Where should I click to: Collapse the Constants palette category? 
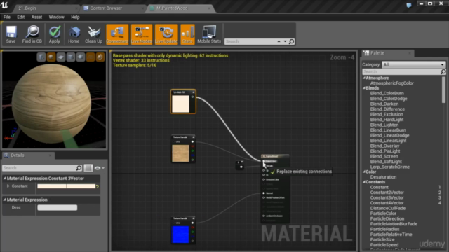point(364,182)
